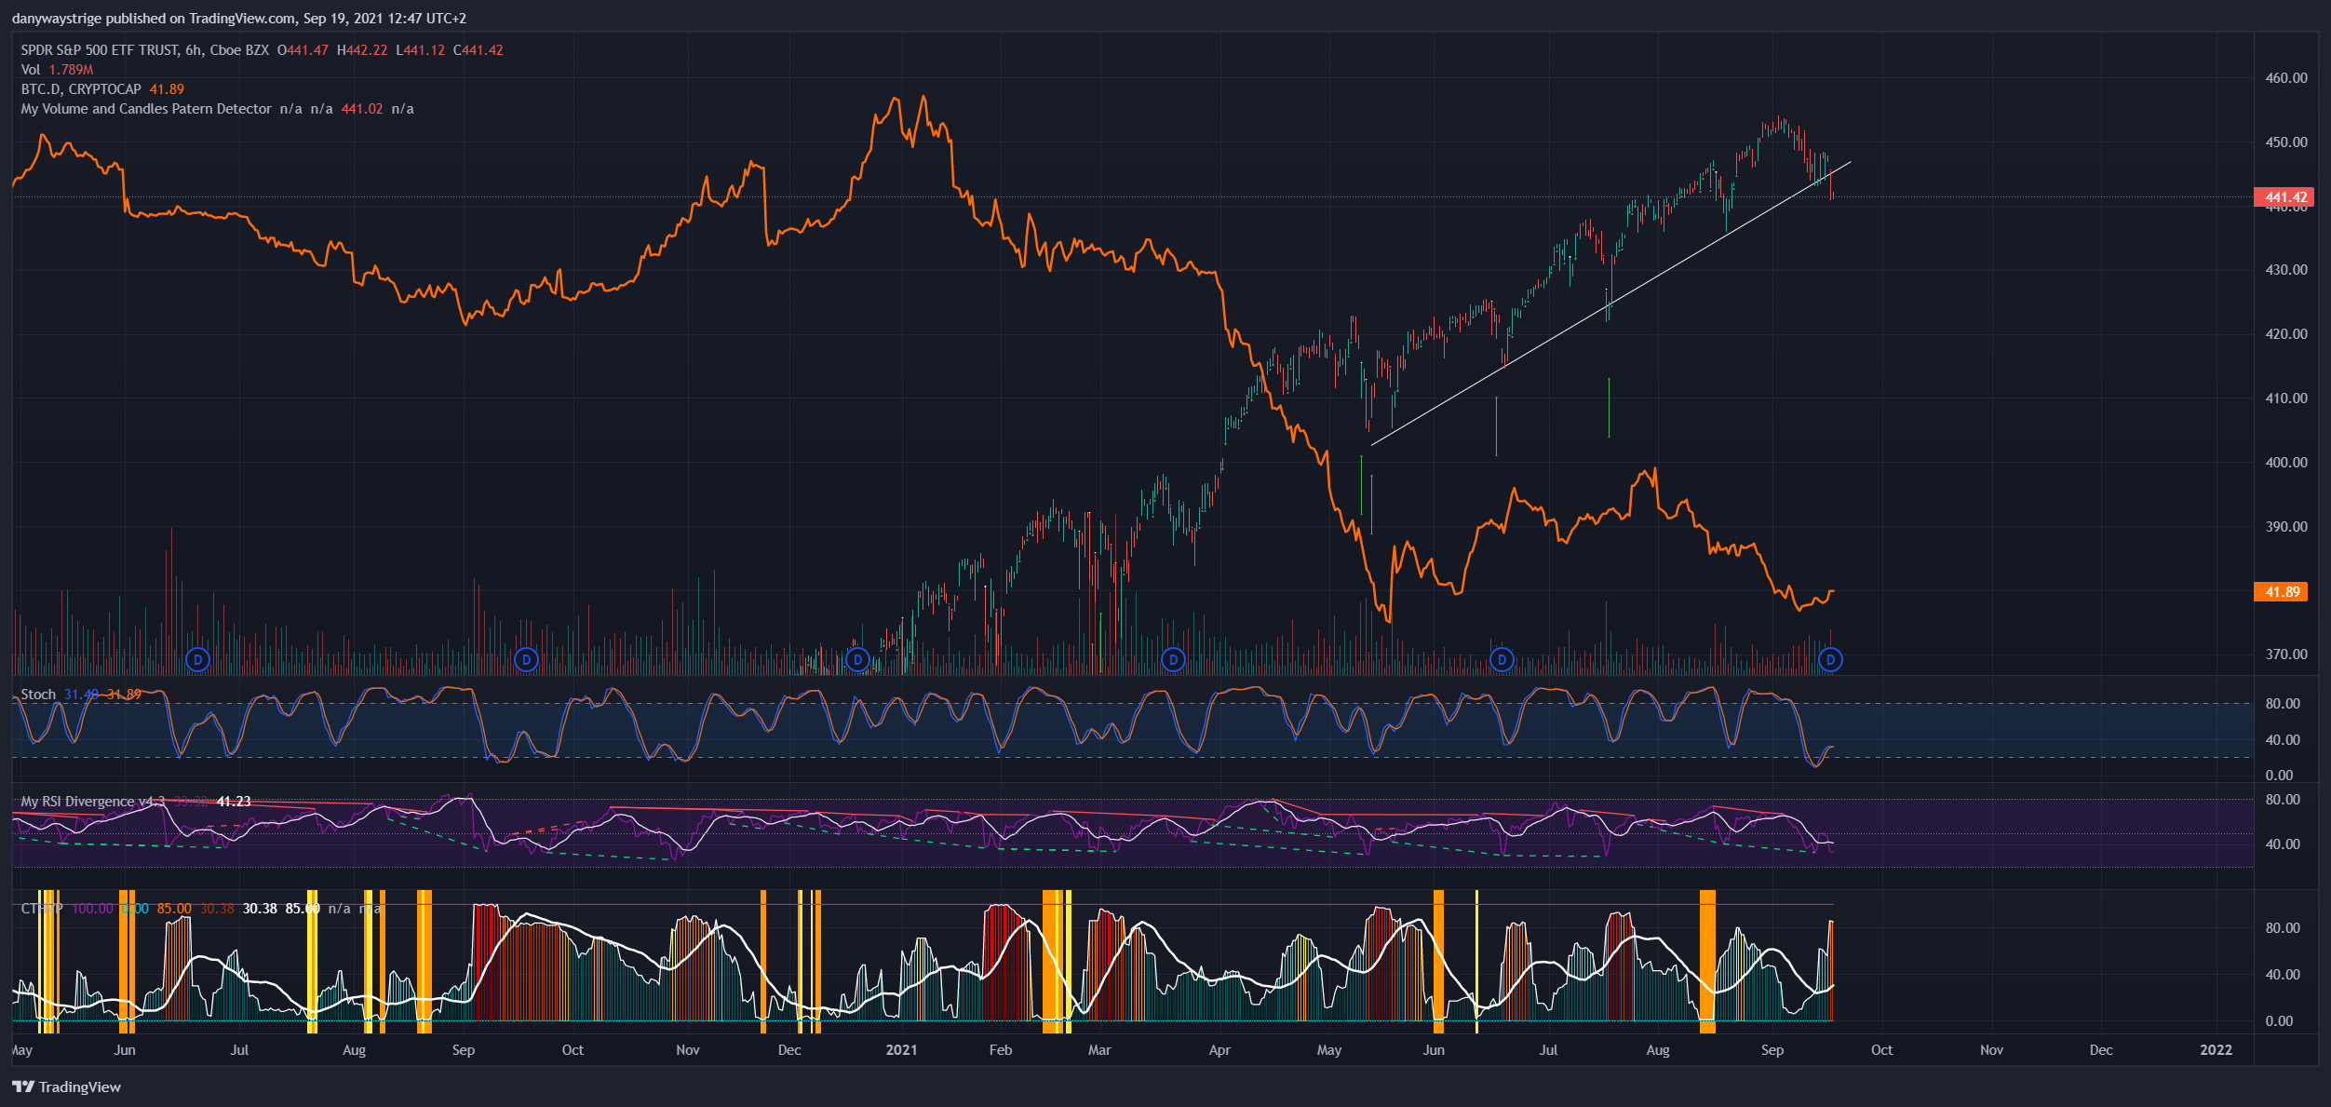Click the Feb label on time axis

pyautogui.click(x=1001, y=1050)
